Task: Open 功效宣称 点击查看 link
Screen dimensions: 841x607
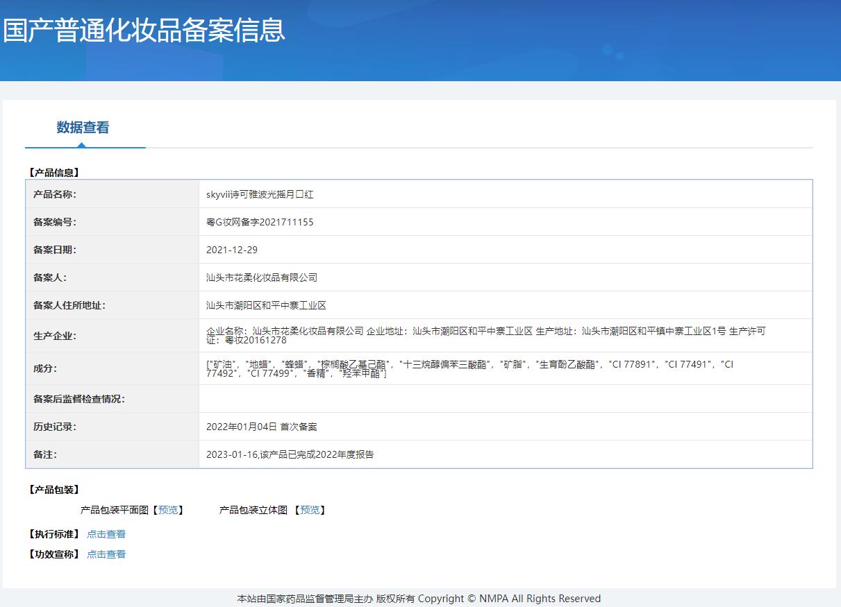Action: tap(106, 554)
